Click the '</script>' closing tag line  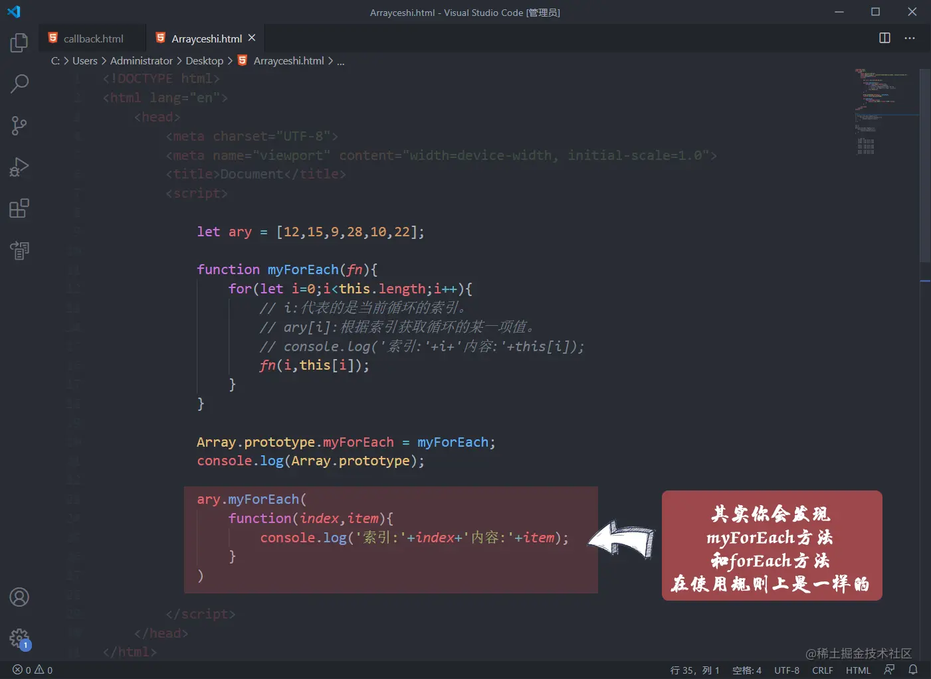coord(201,614)
